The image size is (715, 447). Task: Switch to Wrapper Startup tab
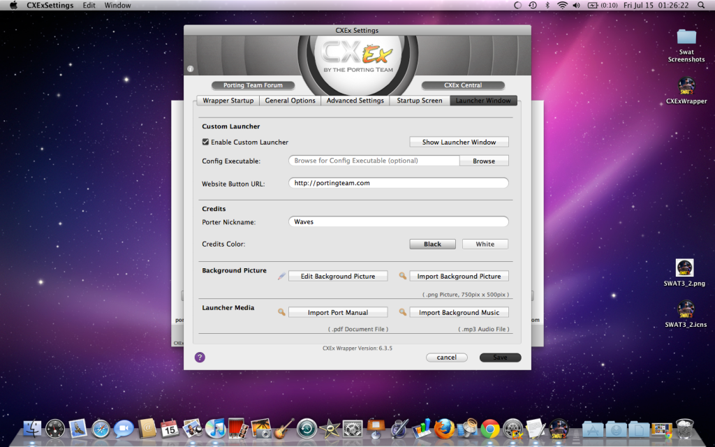tap(228, 101)
